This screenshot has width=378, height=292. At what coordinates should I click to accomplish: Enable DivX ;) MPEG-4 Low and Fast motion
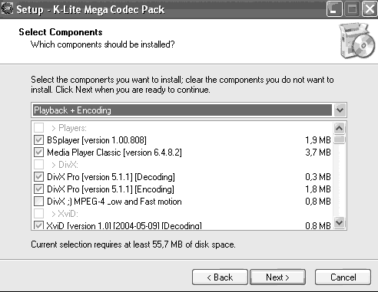tap(38, 202)
